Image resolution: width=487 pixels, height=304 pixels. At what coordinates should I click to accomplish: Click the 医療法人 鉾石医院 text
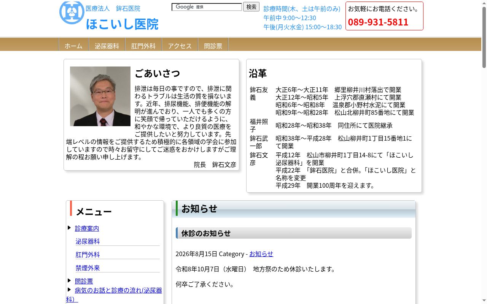tap(113, 8)
